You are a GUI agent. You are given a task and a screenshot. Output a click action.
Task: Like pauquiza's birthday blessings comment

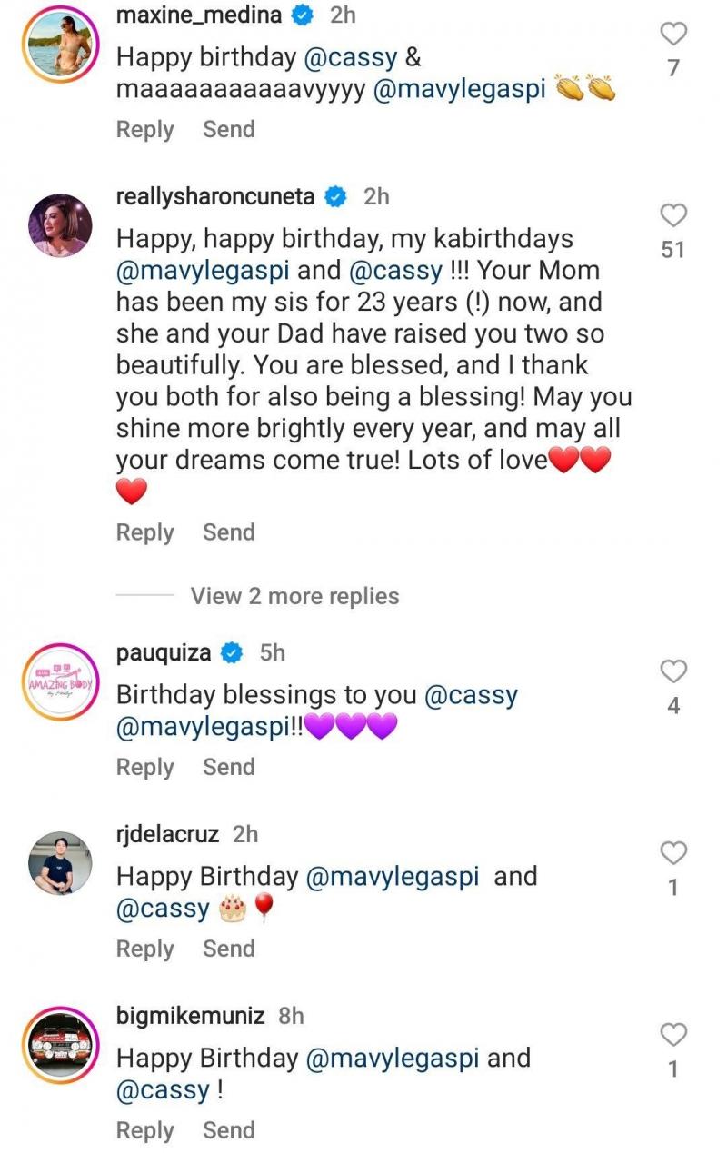pyautogui.click(x=672, y=671)
